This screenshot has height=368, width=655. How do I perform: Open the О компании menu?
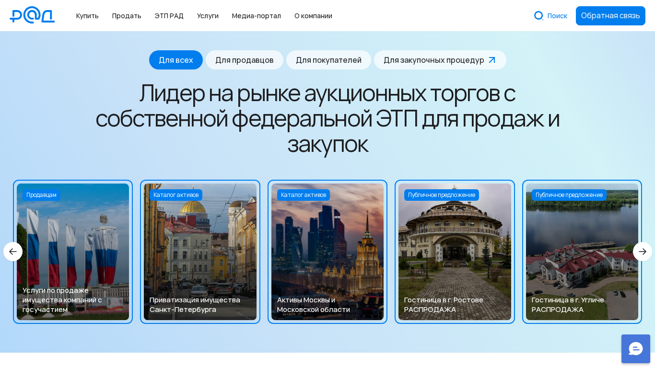tap(313, 16)
